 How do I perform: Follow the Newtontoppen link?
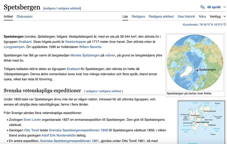tap(76, 42)
